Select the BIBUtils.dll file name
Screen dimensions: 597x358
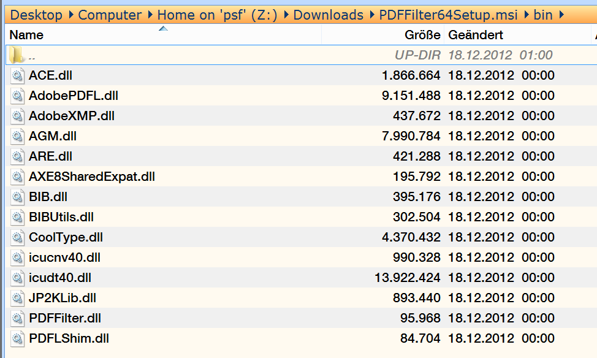(61, 217)
